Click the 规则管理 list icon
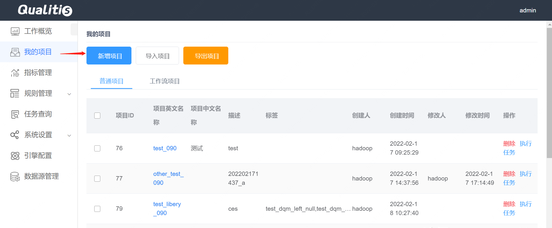 15,93
